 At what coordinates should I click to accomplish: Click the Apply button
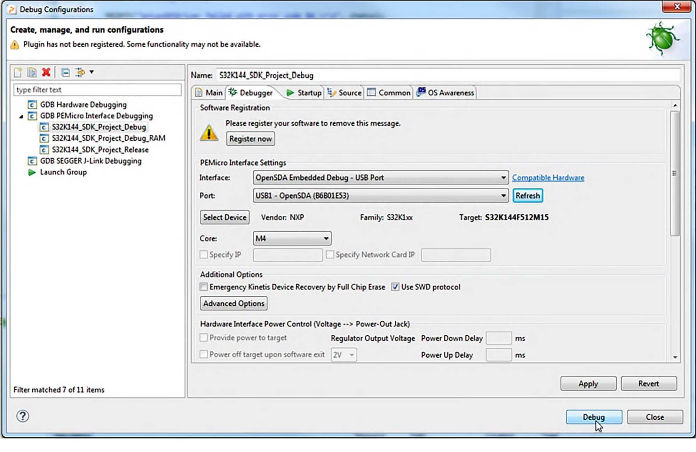pyautogui.click(x=588, y=384)
